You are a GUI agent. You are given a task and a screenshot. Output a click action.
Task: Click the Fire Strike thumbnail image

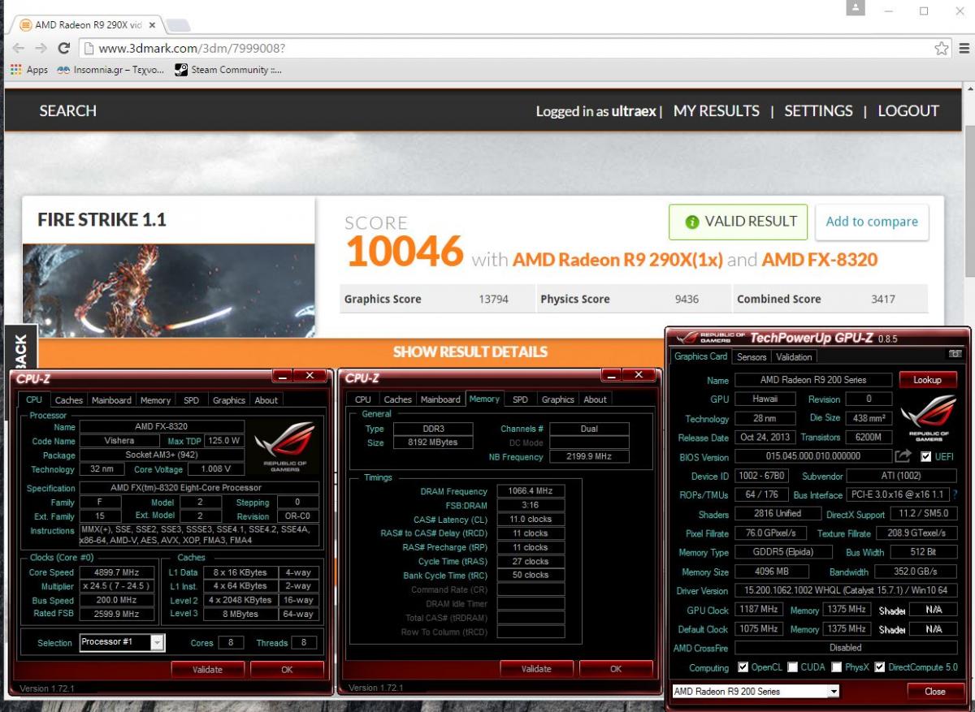[168, 291]
